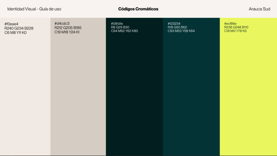Image resolution: width=277 pixels, height=156 pixels.
Task: Click the #ecf86e hex code label
Action: coord(230,24)
